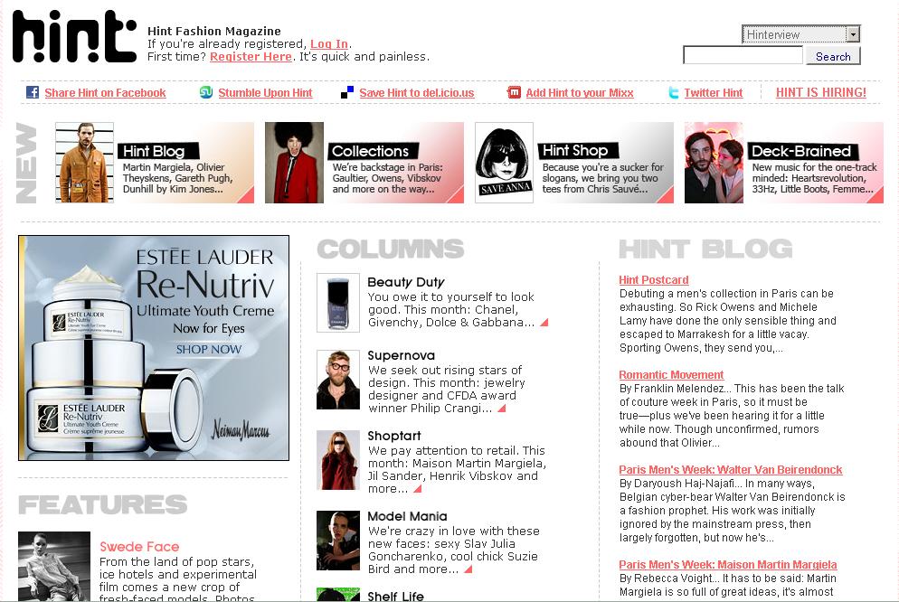The width and height of the screenshot is (899, 602).
Task: Click the FEATURES section heading
Action: pos(102,504)
